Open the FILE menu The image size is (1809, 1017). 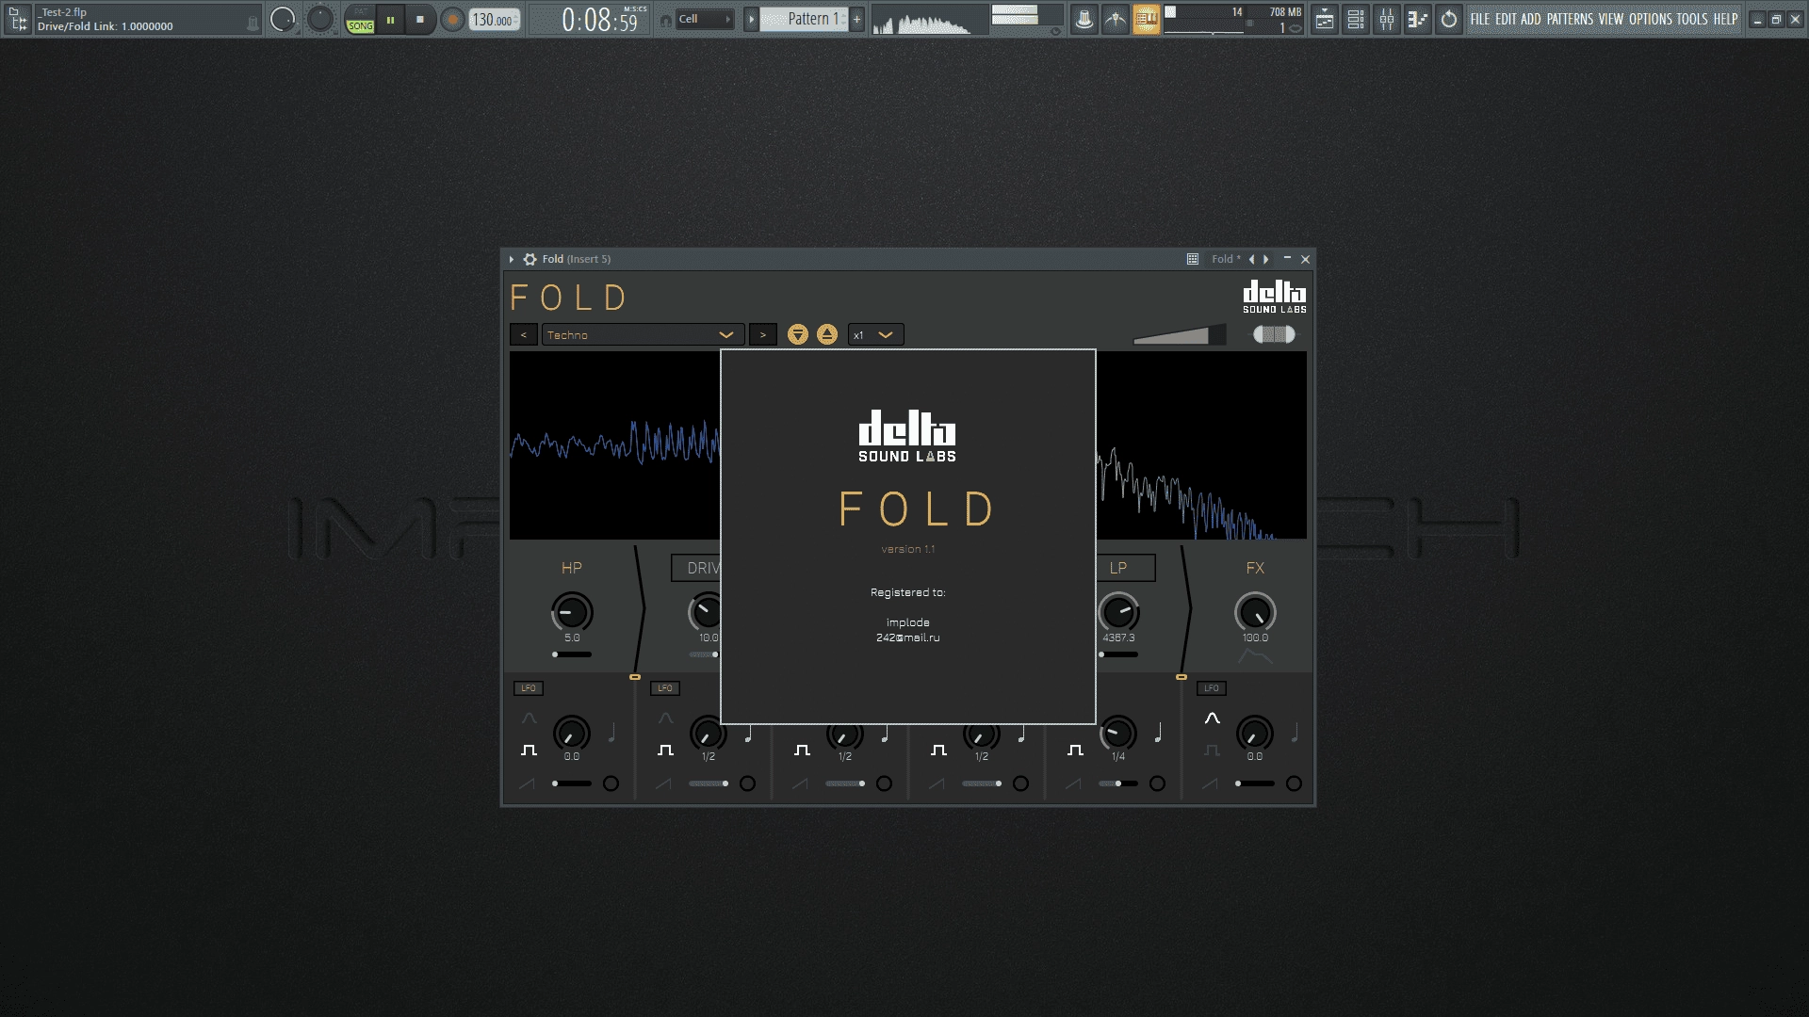tap(1480, 19)
